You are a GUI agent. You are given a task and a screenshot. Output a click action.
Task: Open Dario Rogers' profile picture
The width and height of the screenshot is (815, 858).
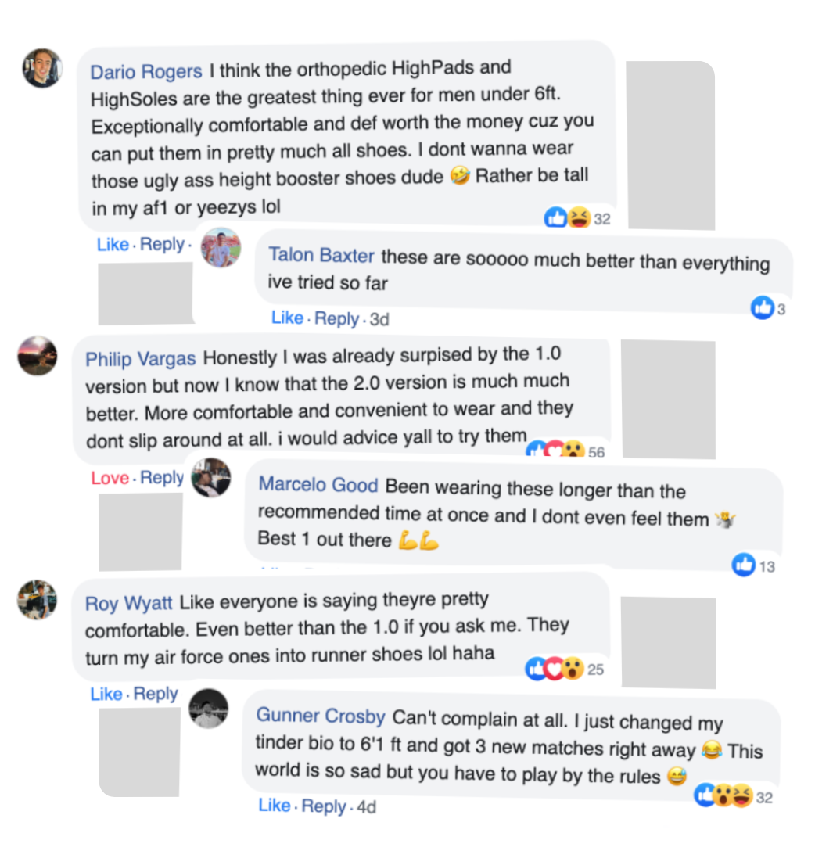(x=42, y=68)
